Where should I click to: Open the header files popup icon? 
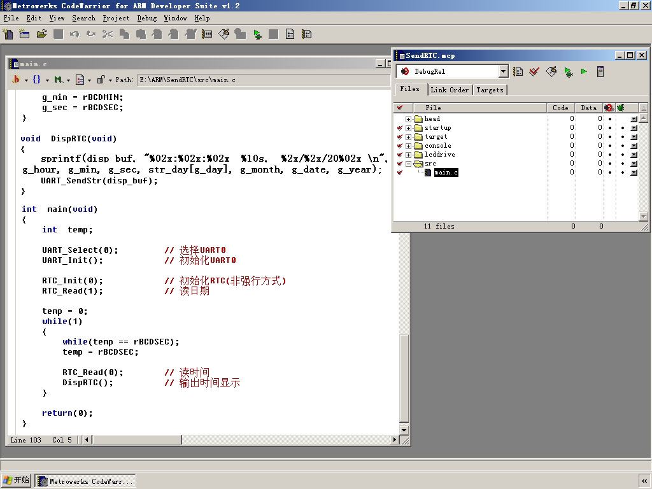16,80
